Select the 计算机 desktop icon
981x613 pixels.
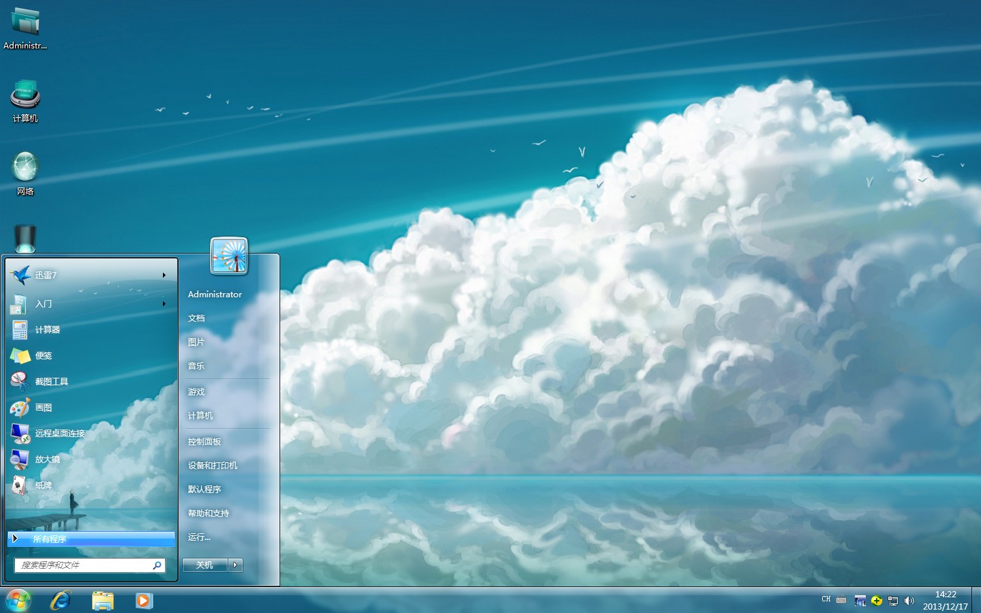tap(25, 101)
